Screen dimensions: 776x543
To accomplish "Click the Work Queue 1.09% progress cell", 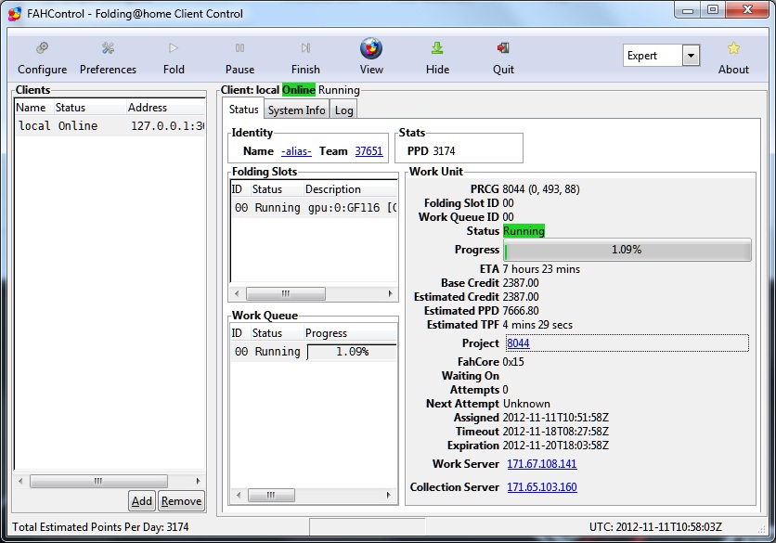I will [x=352, y=352].
